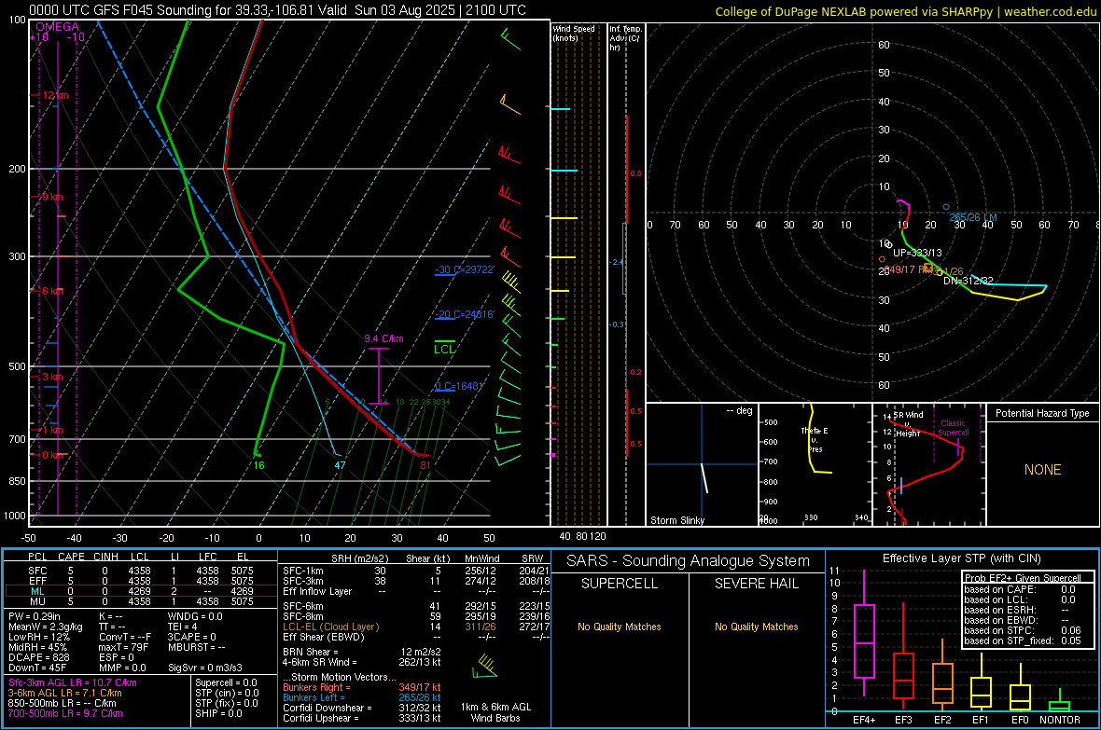Click the Storm Slinky panel label
The height and width of the screenshot is (730, 1101).
tap(676, 520)
